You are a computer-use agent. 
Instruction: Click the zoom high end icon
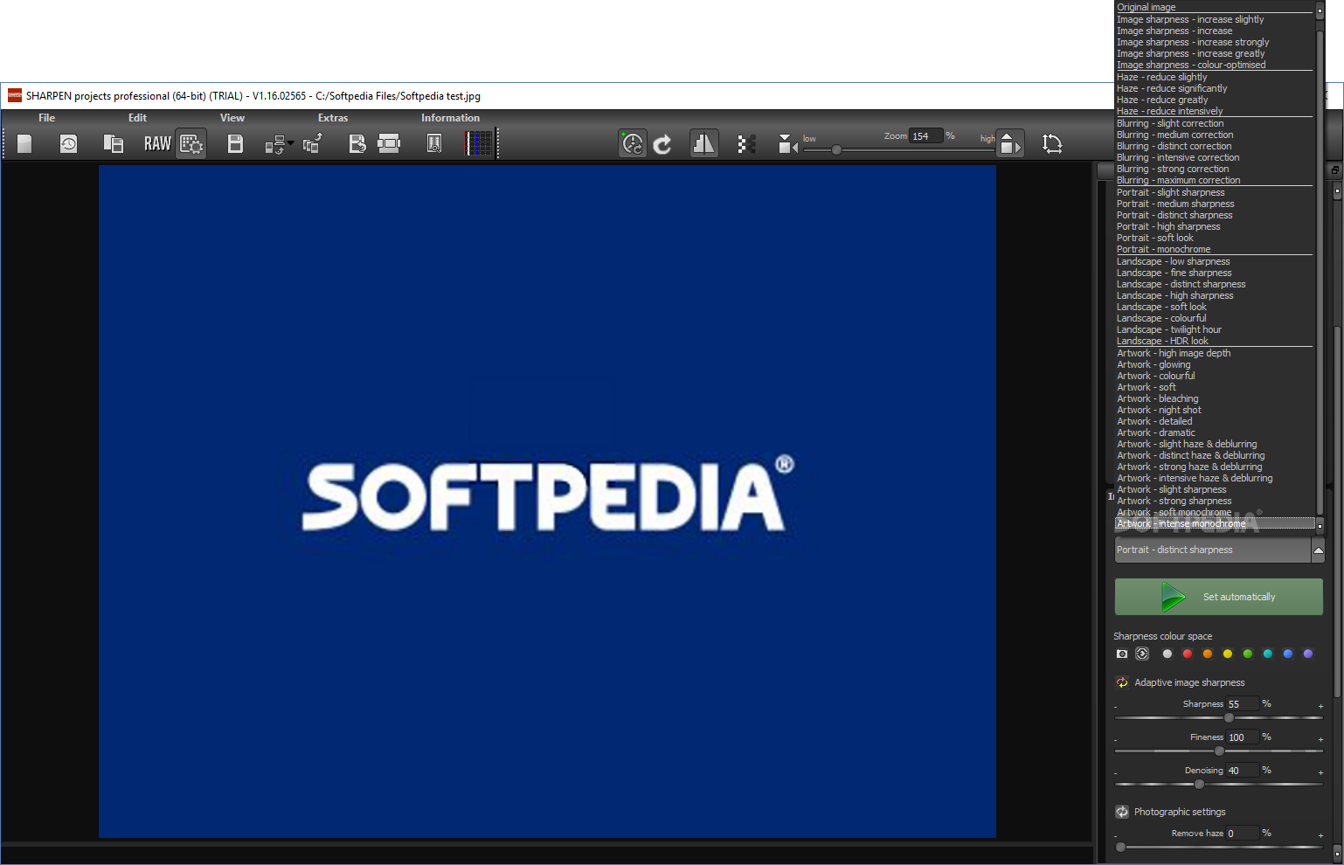(1009, 143)
